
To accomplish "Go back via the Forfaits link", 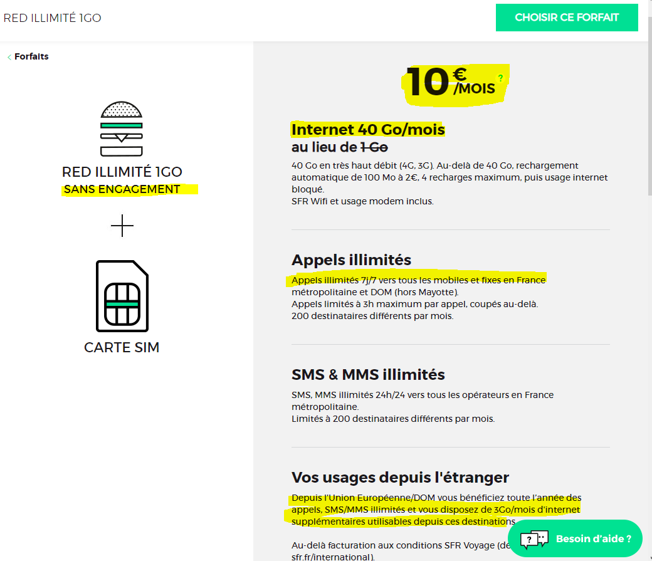I will click(x=31, y=56).
